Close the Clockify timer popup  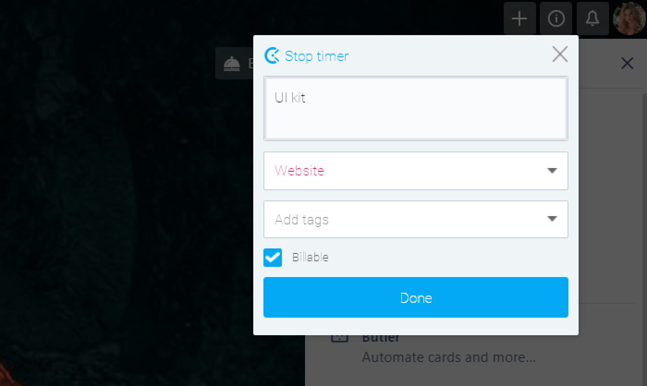(x=560, y=54)
